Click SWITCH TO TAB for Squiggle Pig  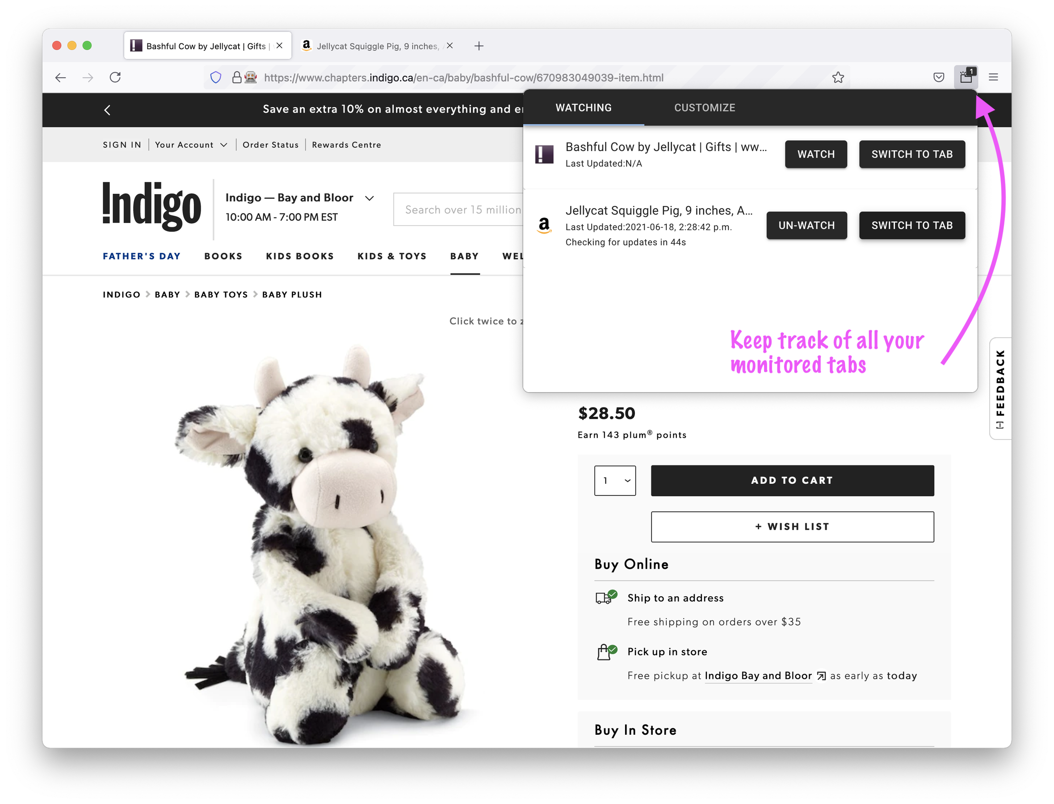click(912, 226)
